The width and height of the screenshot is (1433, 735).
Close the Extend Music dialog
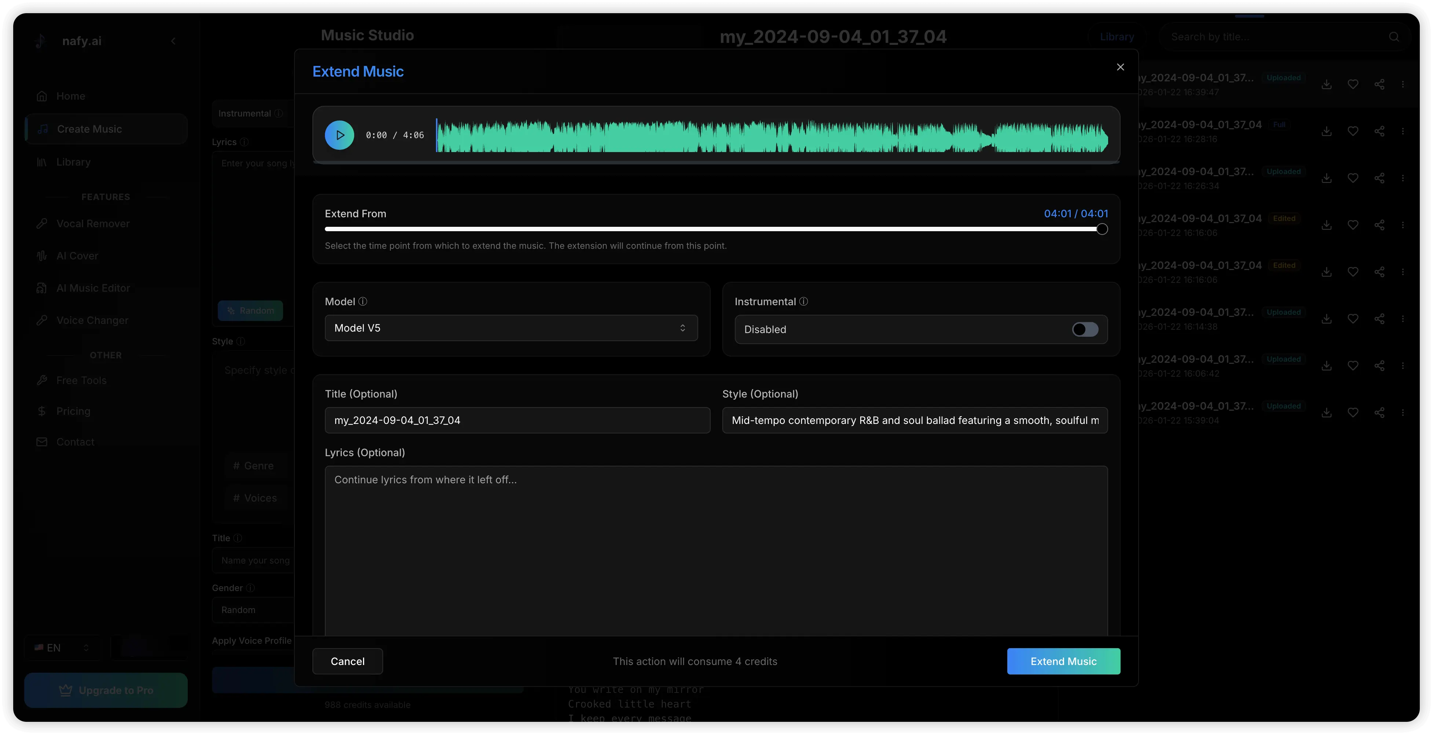pyautogui.click(x=1120, y=67)
